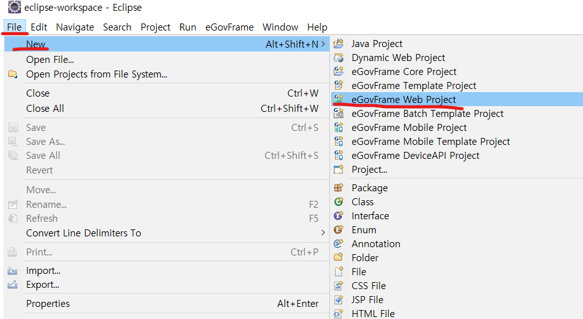The width and height of the screenshot is (583, 319).
Task: Select the New menu entry
Action: point(167,44)
